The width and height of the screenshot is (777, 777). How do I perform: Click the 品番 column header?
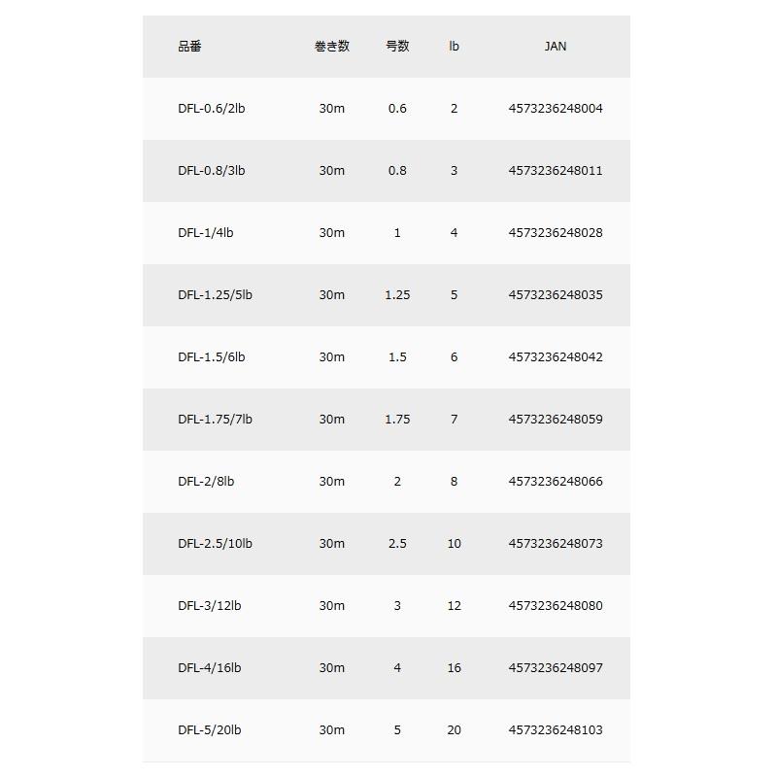point(189,47)
